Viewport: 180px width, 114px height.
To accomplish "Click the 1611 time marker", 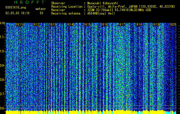I will 19,25.
